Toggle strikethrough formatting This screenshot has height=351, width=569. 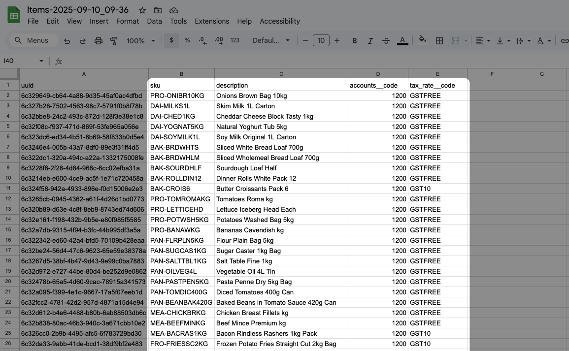(x=386, y=41)
